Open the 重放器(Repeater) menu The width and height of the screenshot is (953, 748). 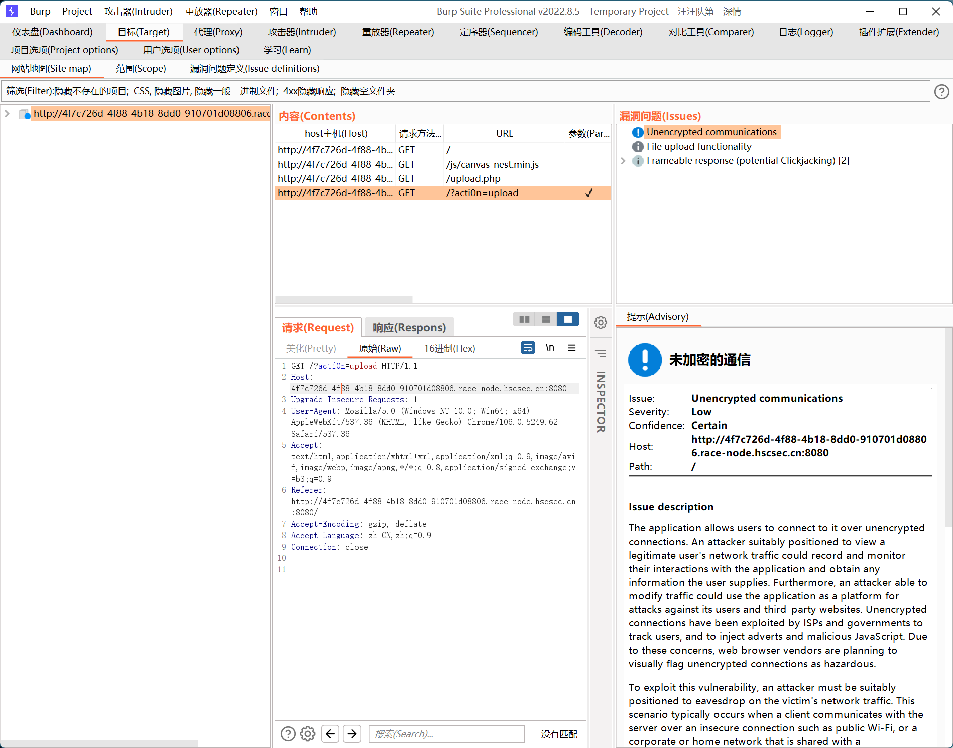click(221, 11)
